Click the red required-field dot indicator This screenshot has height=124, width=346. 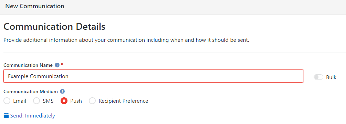(x=62, y=64)
